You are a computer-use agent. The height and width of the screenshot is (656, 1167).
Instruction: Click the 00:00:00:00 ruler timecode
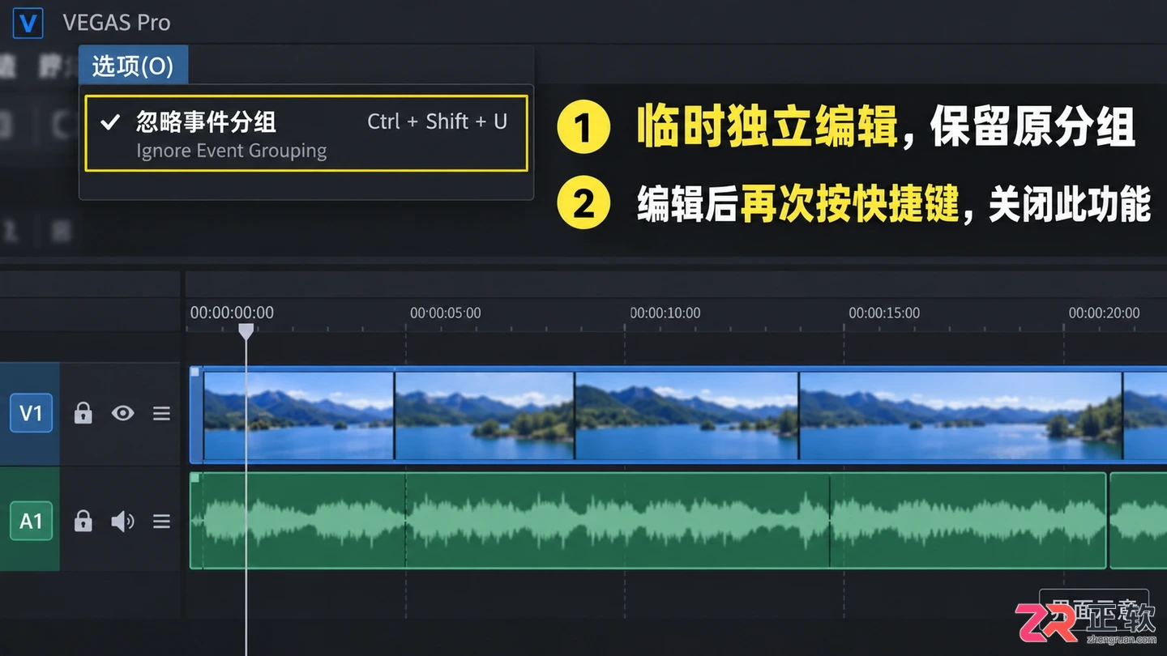click(x=232, y=313)
